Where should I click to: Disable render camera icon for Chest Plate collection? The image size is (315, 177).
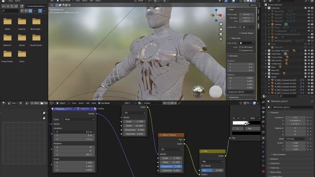click(312, 54)
